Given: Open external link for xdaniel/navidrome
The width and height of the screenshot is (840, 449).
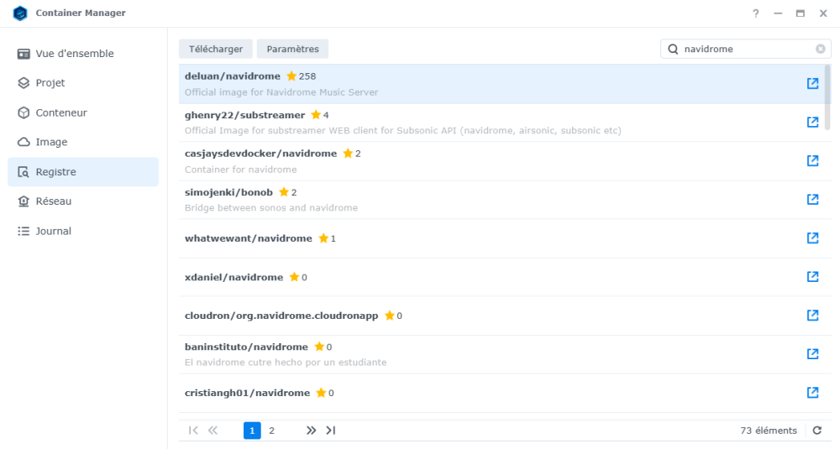Looking at the screenshot, I should (x=812, y=277).
